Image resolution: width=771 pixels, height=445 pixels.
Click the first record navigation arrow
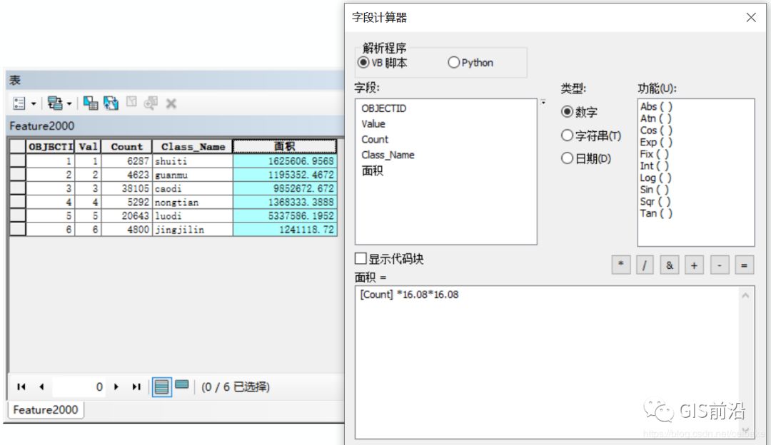20,387
